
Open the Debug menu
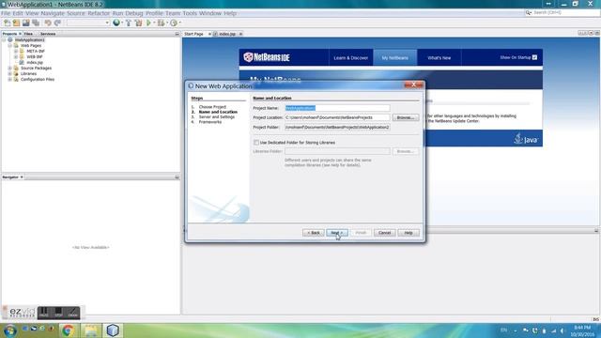[x=134, y=13]
